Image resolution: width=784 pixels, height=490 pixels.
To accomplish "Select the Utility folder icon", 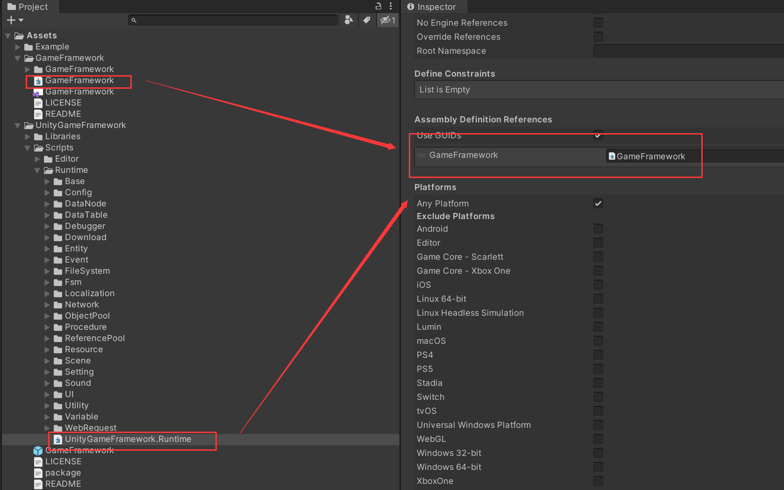I will pos(58,406).
